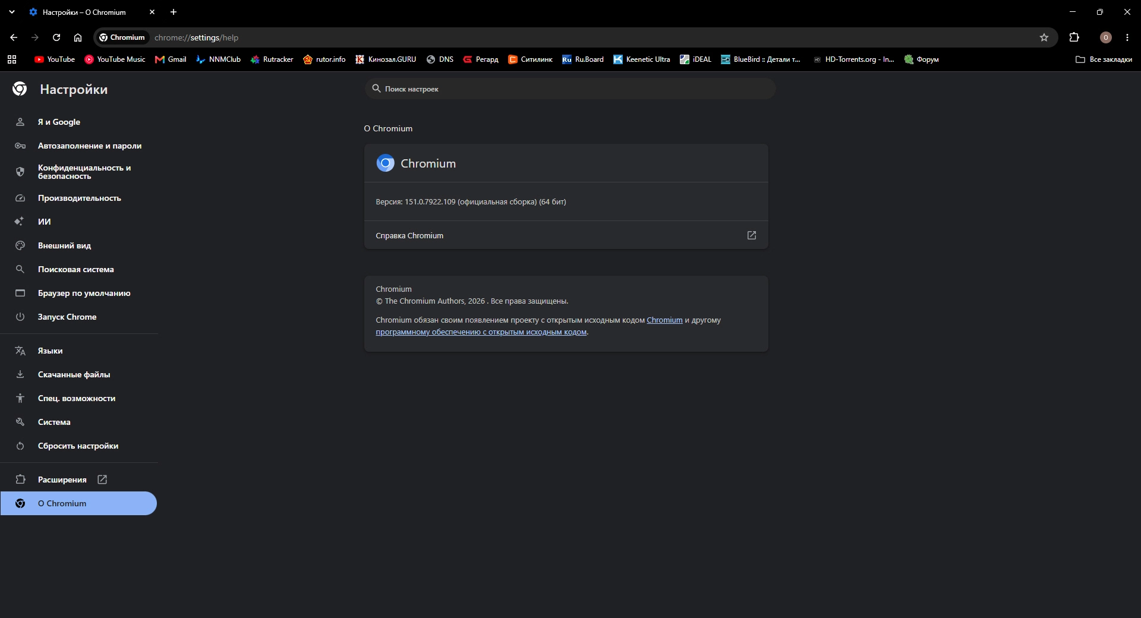The width and height of the screenshot is (1141, 618).
Task: Open Внешний вид settings section
Action: (78, 245)
